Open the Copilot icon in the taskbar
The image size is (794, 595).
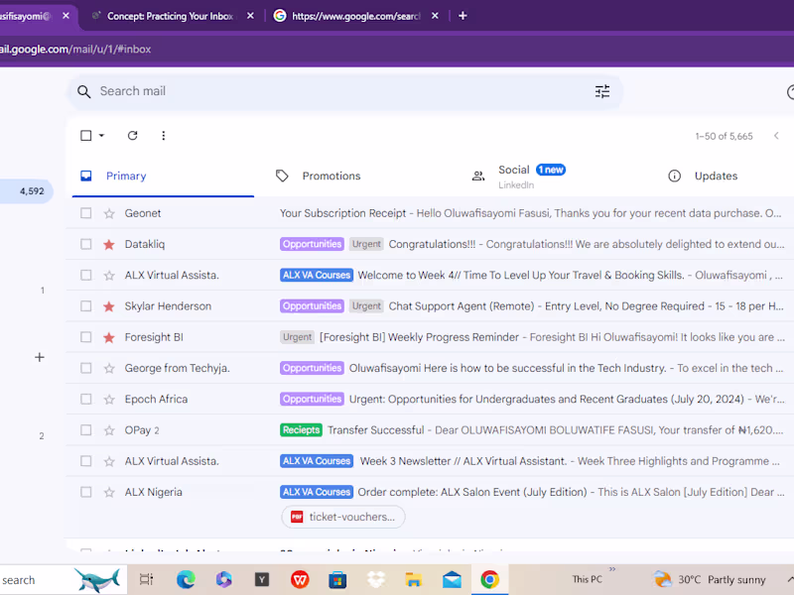(x=224, y=579)
